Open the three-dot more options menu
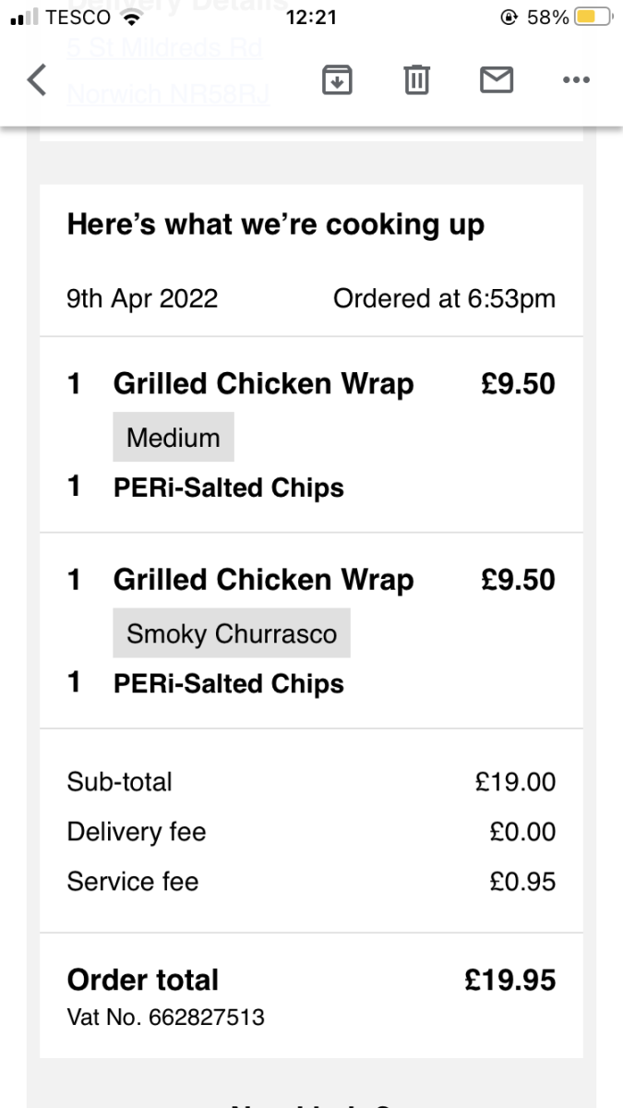This screenshot has height=1108, width=623. [x=575, y=80]
